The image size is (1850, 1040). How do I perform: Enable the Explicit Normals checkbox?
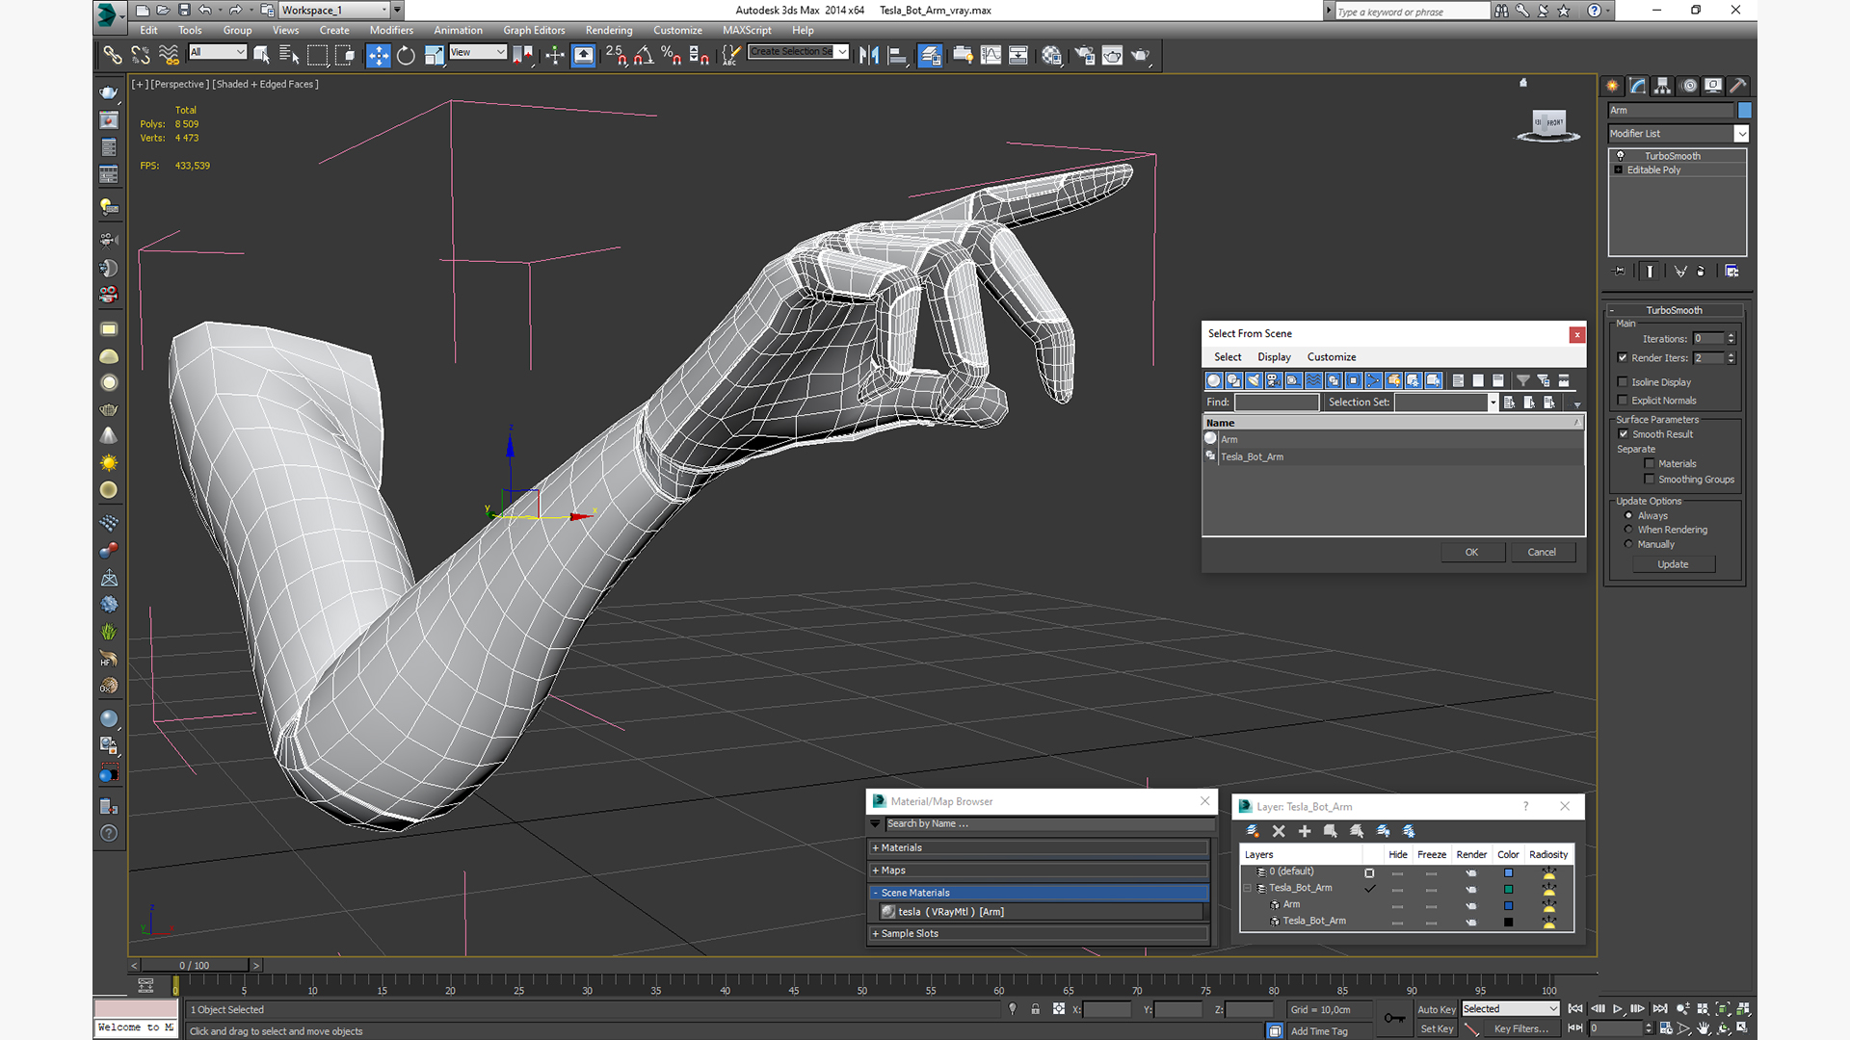click(x=1624, y=401)
